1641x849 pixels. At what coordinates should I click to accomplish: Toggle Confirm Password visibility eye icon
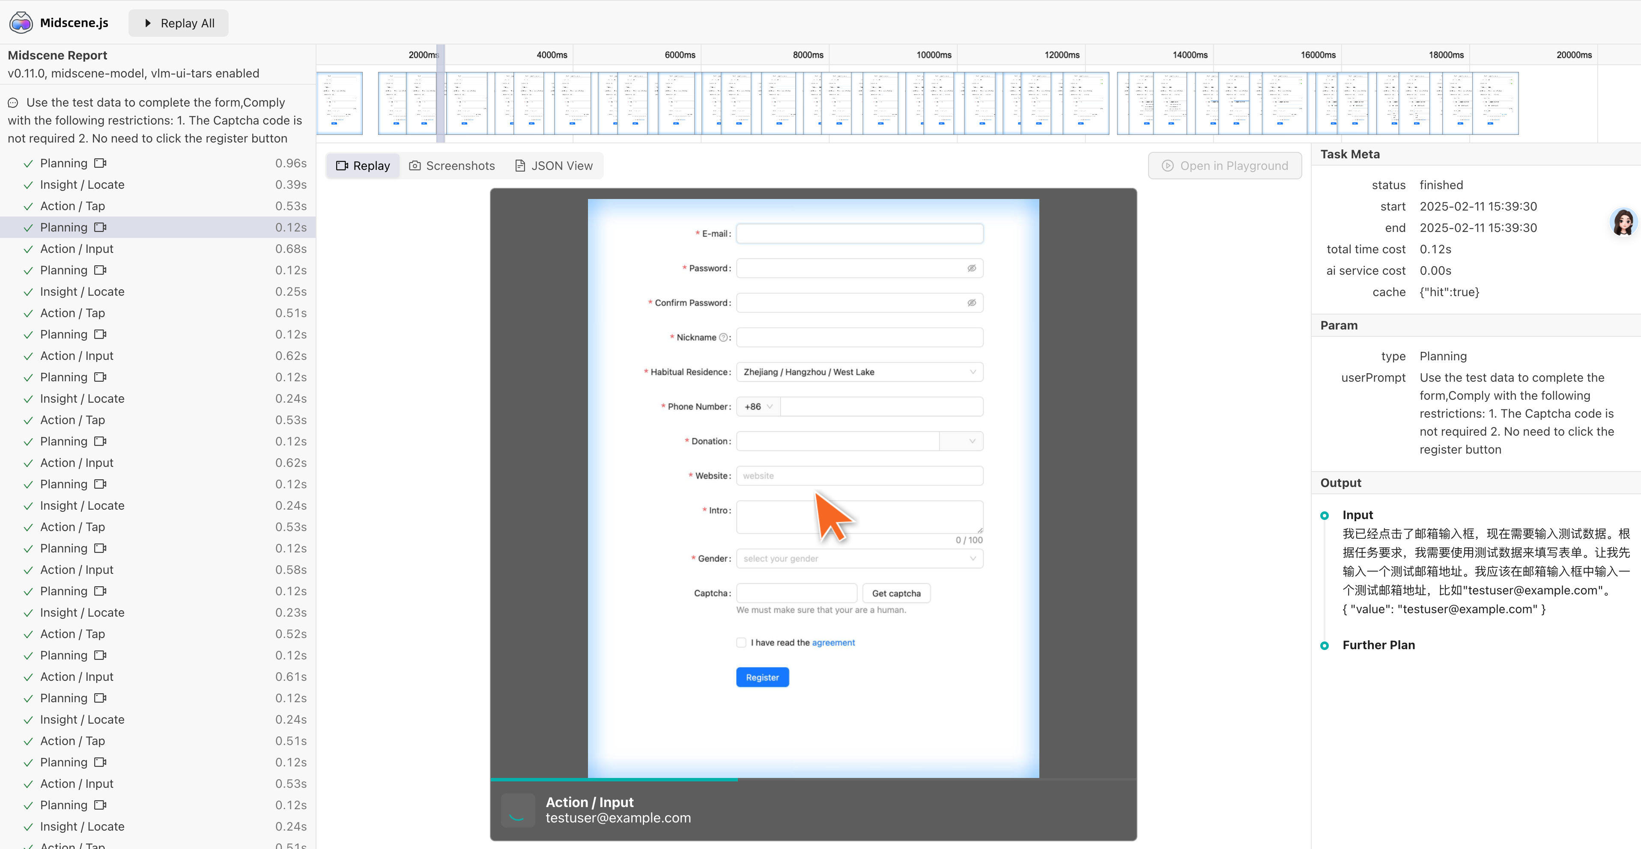pos(972,303)
